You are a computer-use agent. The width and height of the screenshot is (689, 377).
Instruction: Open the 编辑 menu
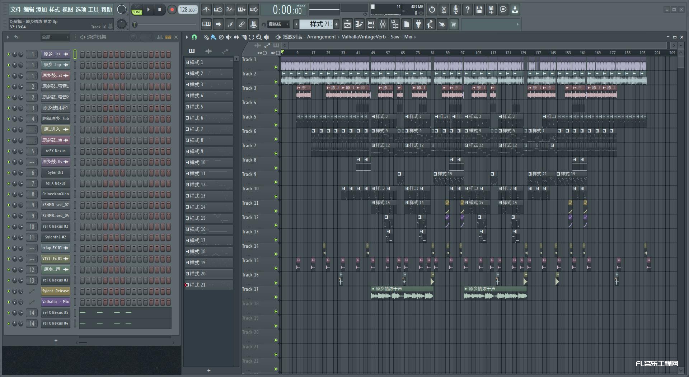coord(29,10)
